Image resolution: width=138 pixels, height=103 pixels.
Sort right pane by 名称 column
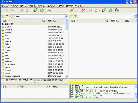click(x=83, y=21)
